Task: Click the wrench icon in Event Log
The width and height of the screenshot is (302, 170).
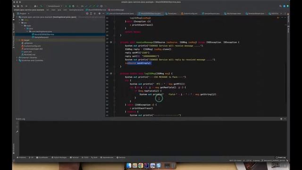Action: (17, 131)
